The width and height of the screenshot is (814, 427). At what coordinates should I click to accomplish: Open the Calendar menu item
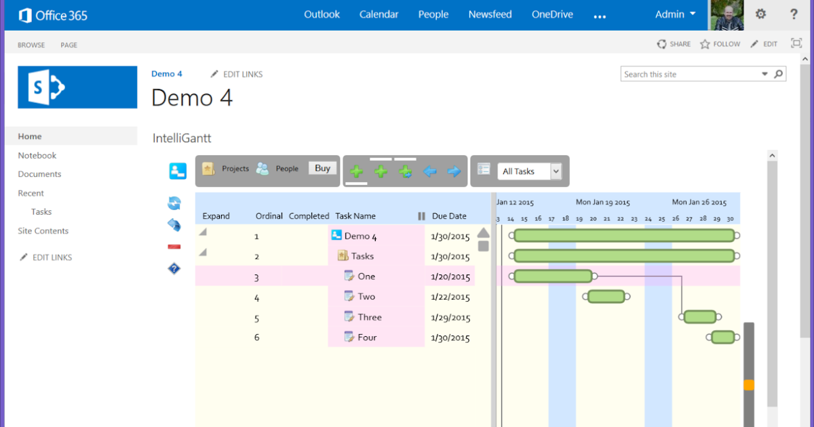[x=379, y=14]
